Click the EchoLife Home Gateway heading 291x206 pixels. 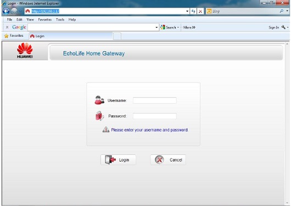tap(94, 53)
